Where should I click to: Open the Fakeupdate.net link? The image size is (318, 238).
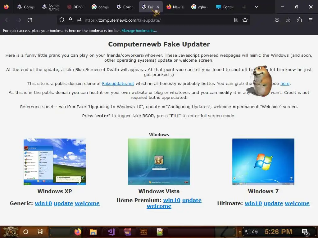tap(118, 83)
